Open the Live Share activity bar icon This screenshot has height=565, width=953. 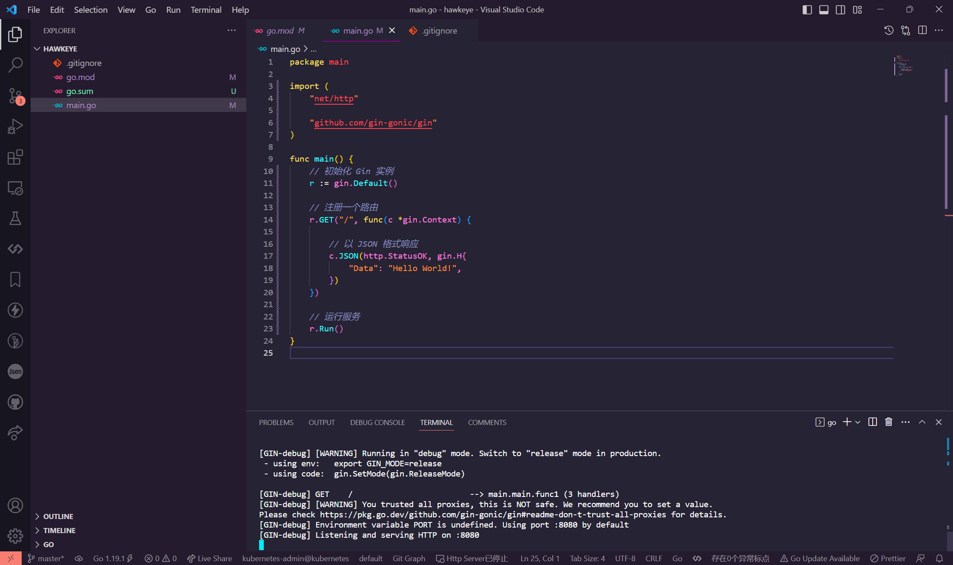coord(15,433)
